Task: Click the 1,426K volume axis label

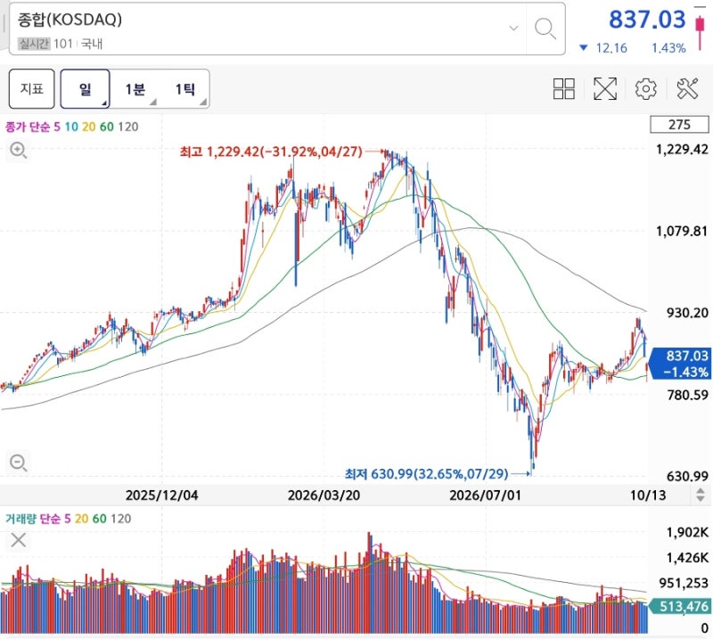Action: tap(687, 558)
